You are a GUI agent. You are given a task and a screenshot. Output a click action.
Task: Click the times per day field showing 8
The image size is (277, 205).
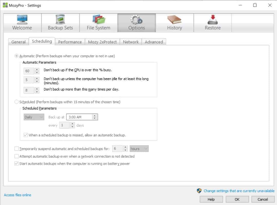click(x=29, y=90)
